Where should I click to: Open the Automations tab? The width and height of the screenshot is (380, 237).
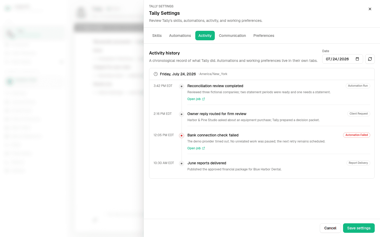tap(180, 36)
